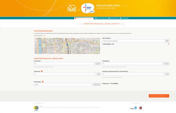Viewport: 176px width, 113px height.
Task: Click the FAIRE house logo
Action: tap(72, 9)
